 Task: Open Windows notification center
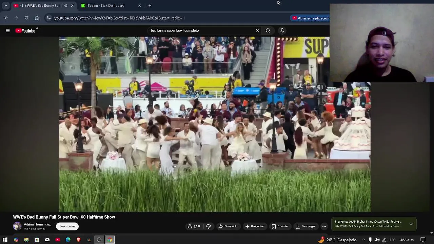tap(423, 240)
